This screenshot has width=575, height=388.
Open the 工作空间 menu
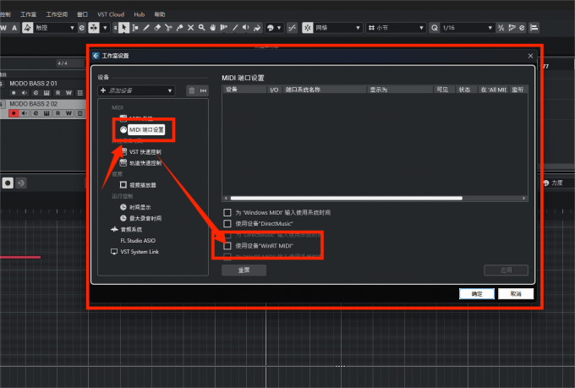point(57,14)
